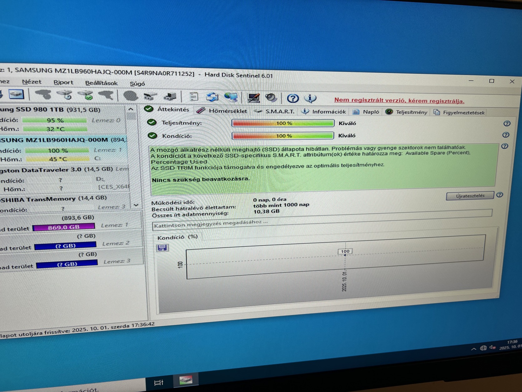Click the Hard Disk Sentinel taskbar icon
522x392 pixels.
point(186,380)
